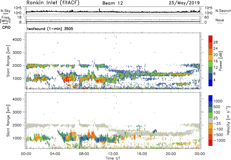The image size is (231, 160).
Task: Click the Velocity colorbar
Action: coord(210,120)
